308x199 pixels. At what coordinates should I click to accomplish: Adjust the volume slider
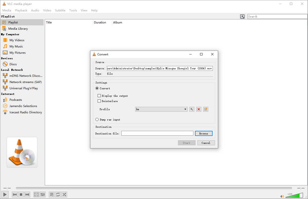point(294,195)
